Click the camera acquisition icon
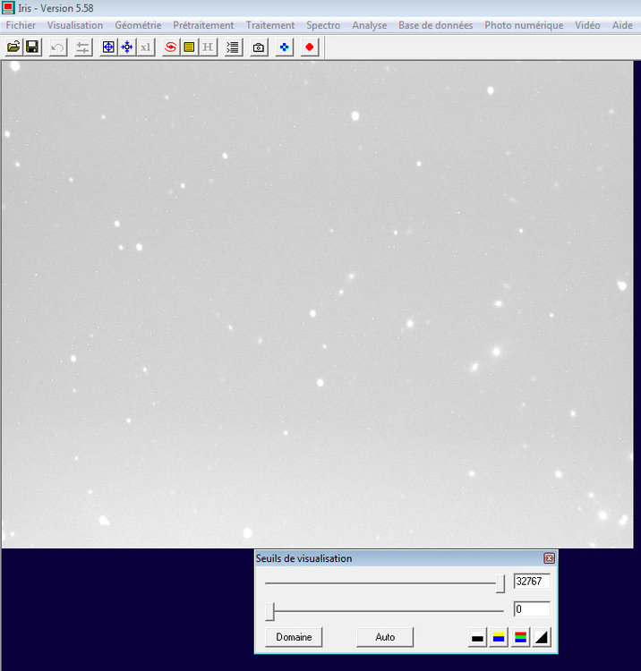This screenshot has height=671, width=641. click(x=258, y=47)
